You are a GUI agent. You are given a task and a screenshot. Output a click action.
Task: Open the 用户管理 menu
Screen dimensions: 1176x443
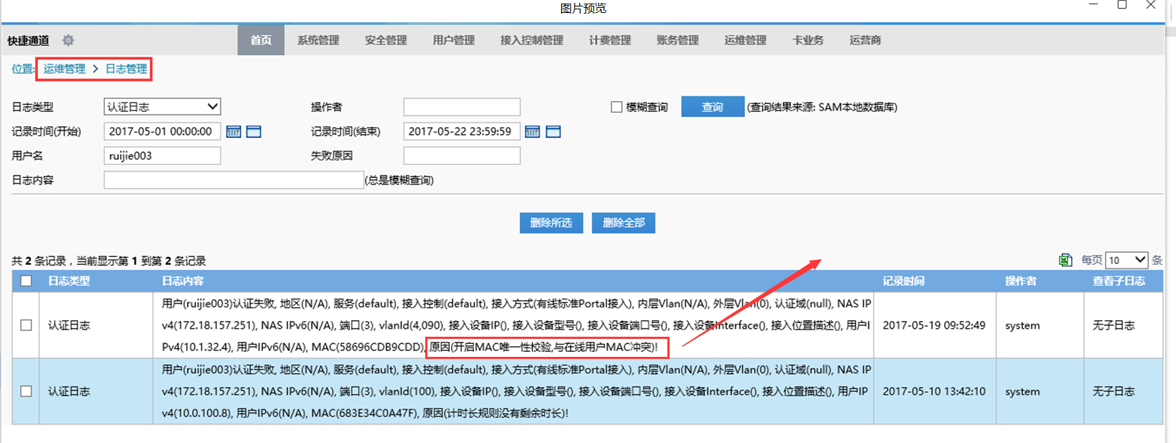point(453,40)
